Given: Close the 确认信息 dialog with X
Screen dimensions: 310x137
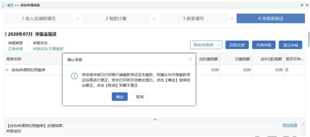Looking at the screenshot, I should (x=190, y=59).
